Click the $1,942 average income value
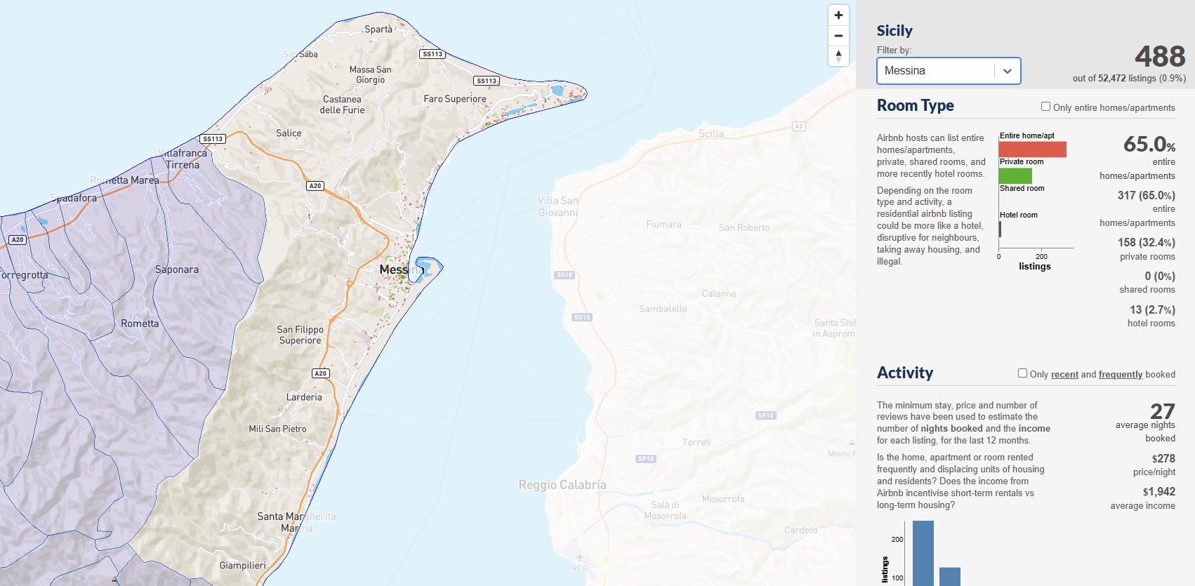 pos(1158,492)
